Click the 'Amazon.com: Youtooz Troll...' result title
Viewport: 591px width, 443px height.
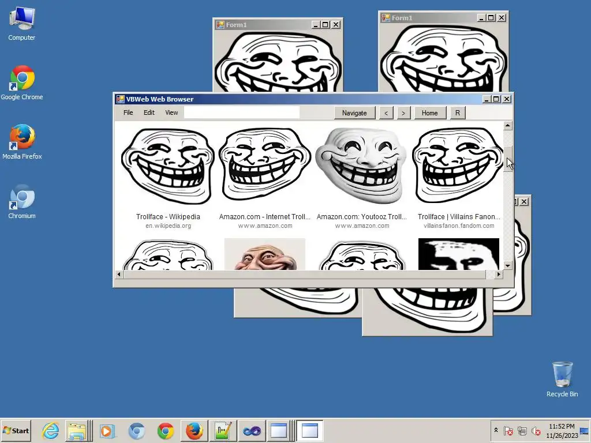click(362, 217)
